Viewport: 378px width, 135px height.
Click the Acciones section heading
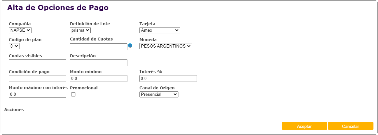click(x=14, y=109)
